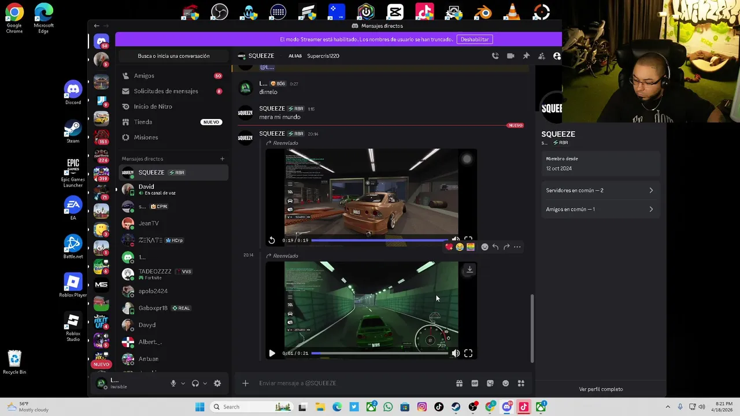The image size is (740, 416).
Task: React with the laughing-crying emoji
Action: tap(460, 247)
